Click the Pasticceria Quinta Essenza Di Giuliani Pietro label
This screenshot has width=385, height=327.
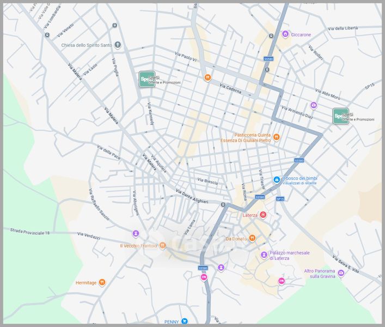[245, 137]
